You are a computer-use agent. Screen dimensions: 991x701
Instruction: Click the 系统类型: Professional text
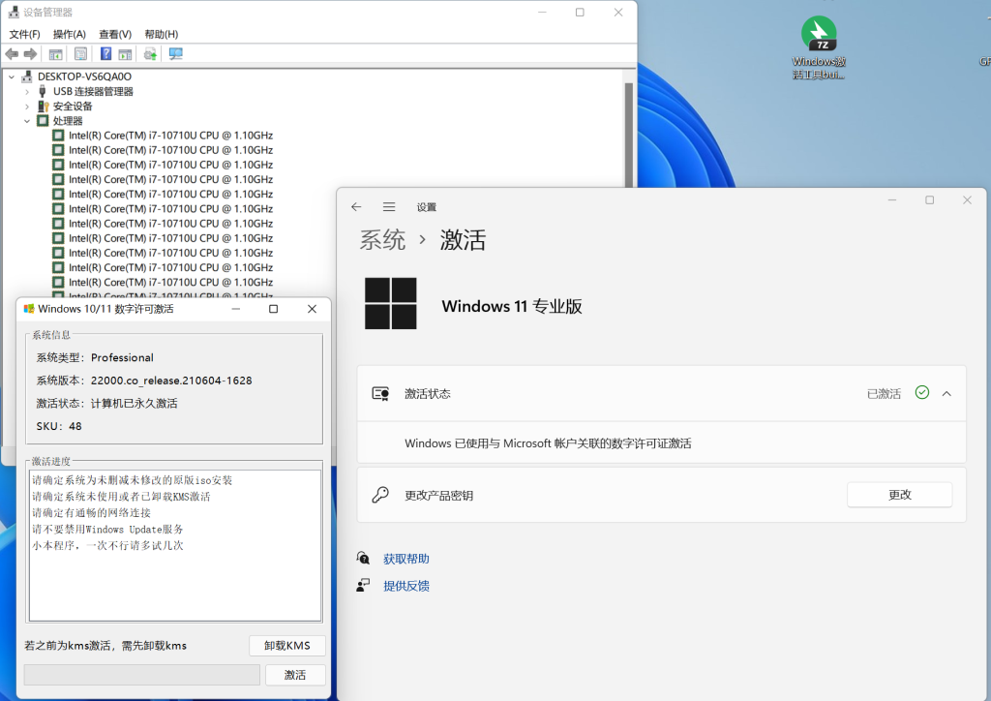click(x=95, y=358)
